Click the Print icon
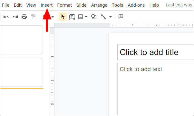This screenshot has width=194, height=116. click(x=24, y=17)
